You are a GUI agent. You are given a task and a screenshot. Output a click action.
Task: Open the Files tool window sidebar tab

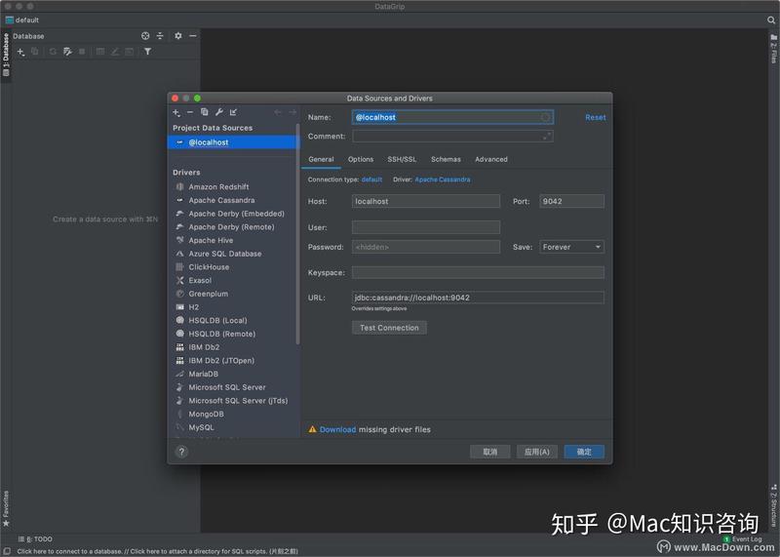pos(773,48)
